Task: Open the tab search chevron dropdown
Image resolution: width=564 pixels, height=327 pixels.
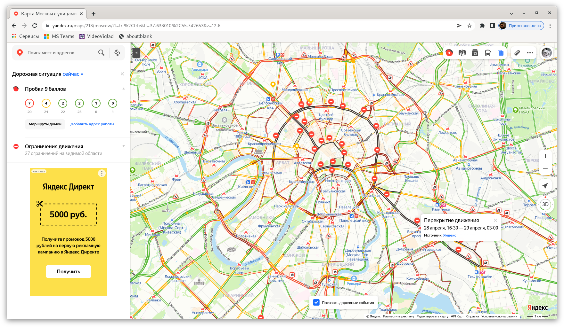Action: 511,14
